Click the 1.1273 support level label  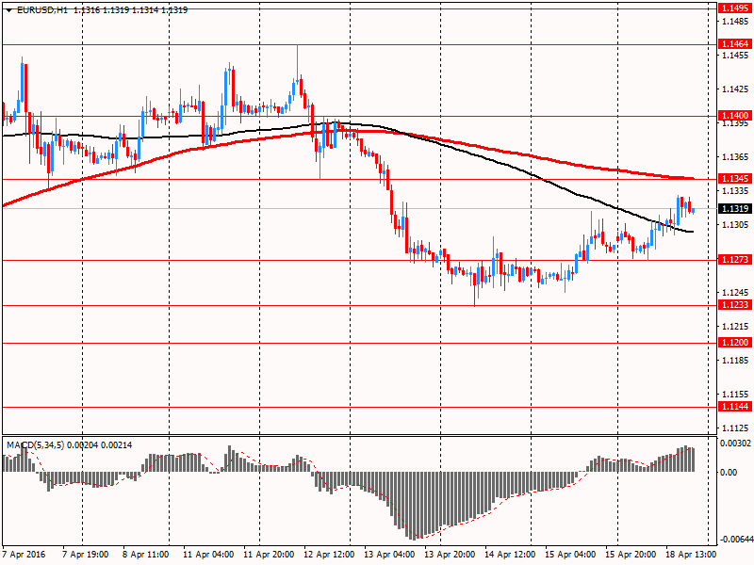pyautogui.click(x=735, y=260)
